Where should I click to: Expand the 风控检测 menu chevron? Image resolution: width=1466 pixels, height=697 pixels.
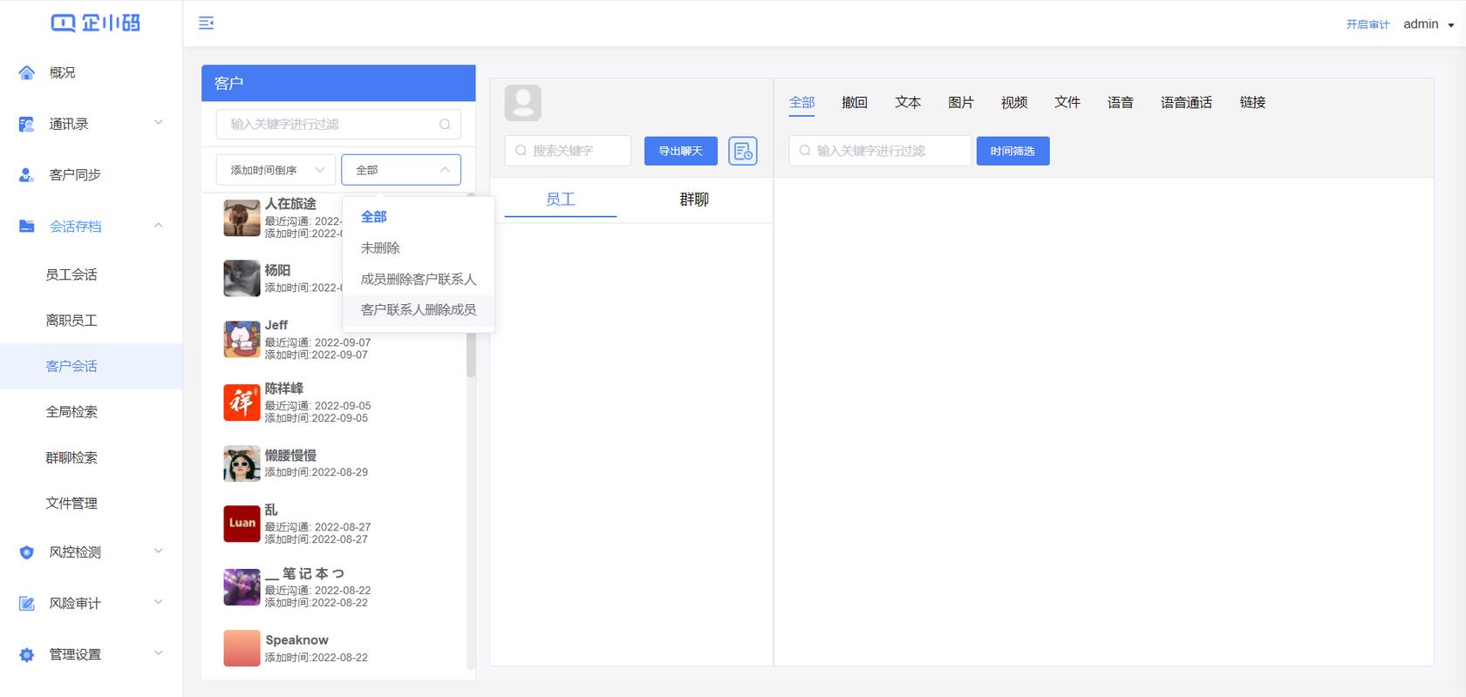pos(159,551)
